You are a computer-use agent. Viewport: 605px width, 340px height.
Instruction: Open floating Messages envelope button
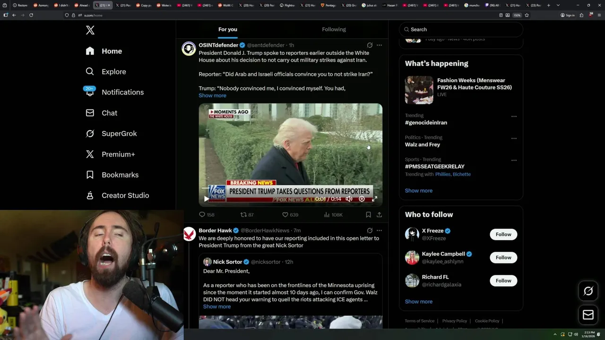tap(588, 314)
